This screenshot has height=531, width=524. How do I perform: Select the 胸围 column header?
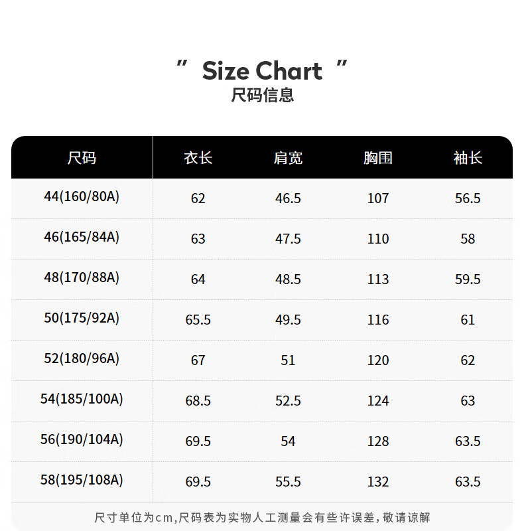pos(378,158)
